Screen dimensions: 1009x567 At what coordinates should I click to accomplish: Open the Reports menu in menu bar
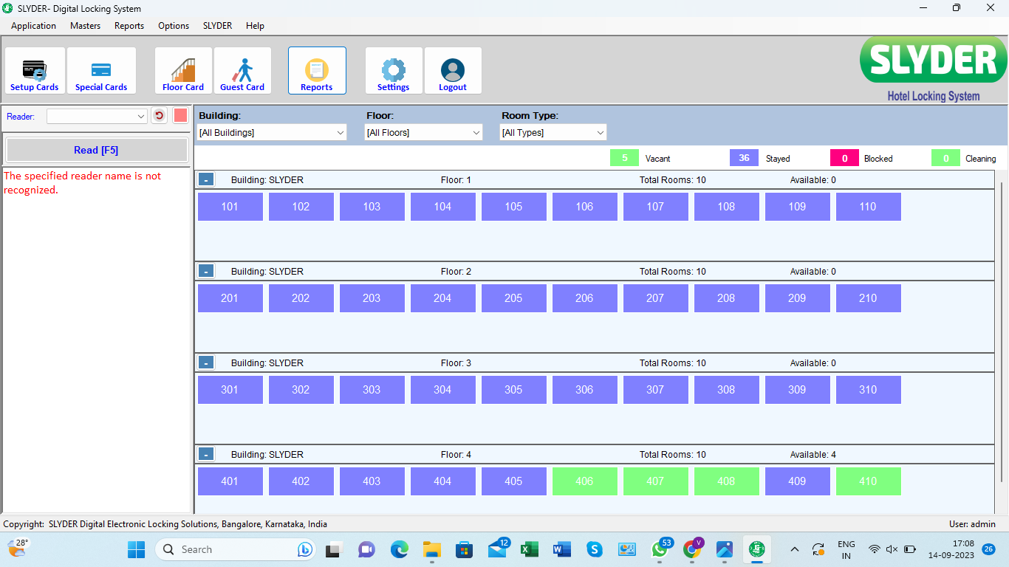point(129,25)
